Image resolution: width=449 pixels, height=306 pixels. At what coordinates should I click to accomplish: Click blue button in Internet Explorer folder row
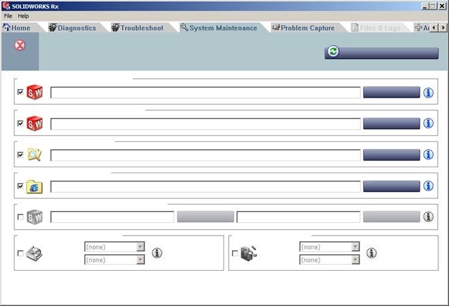[391, 187]
